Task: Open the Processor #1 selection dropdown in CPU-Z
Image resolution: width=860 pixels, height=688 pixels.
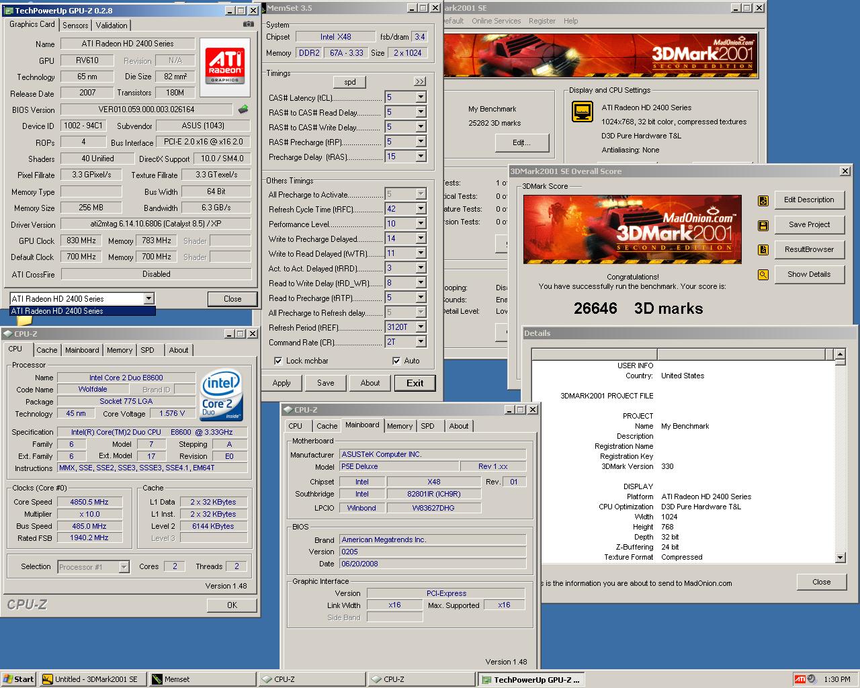Action: (124, 567)
